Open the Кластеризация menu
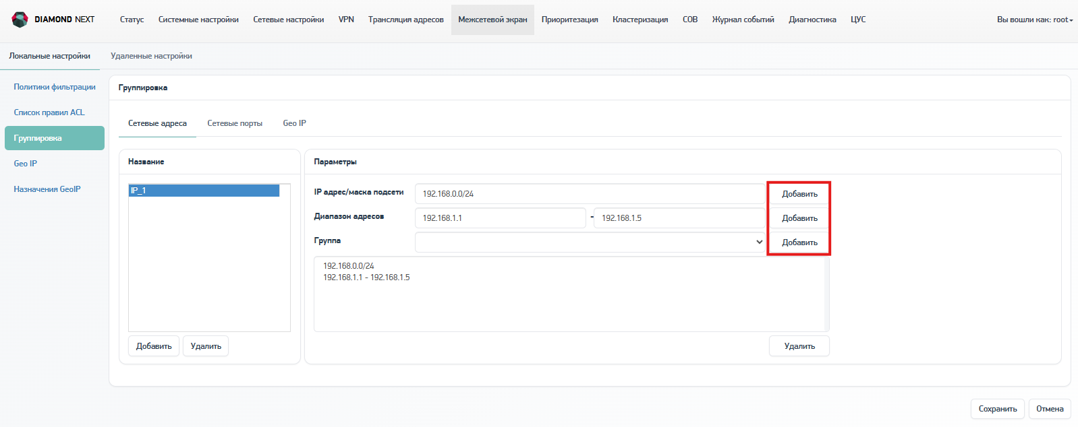This screenshot has width=1078, height=427. [640, 20]
